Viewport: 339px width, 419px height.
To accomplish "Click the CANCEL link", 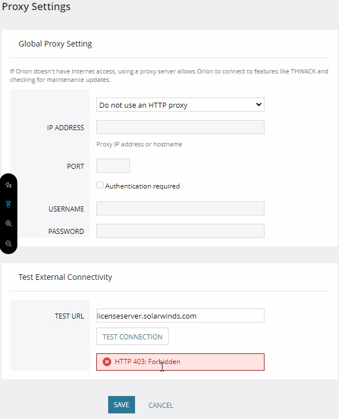I will pos(161,405).
